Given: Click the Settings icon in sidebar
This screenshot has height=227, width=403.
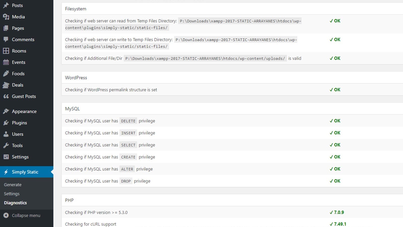Looking at the screenshot, I should 6,157.
